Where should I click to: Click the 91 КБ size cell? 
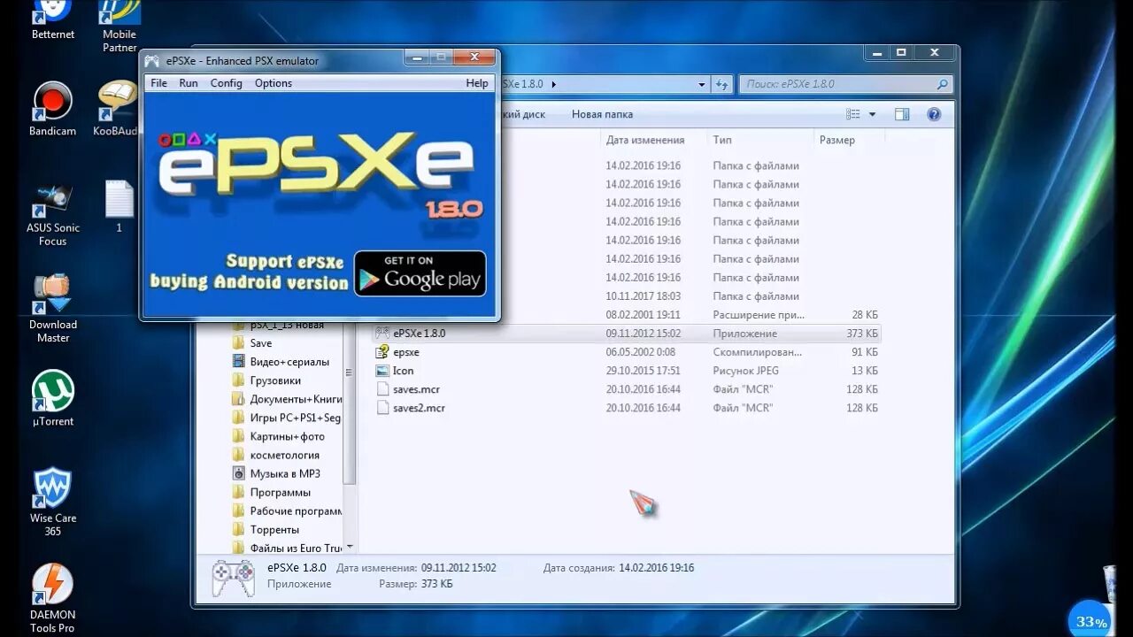point(865,352)
